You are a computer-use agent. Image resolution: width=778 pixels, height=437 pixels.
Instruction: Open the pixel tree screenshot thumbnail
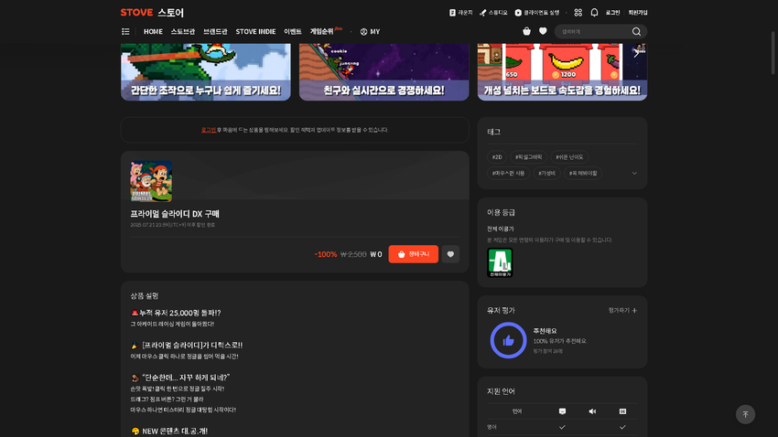(x=205, y=72)
